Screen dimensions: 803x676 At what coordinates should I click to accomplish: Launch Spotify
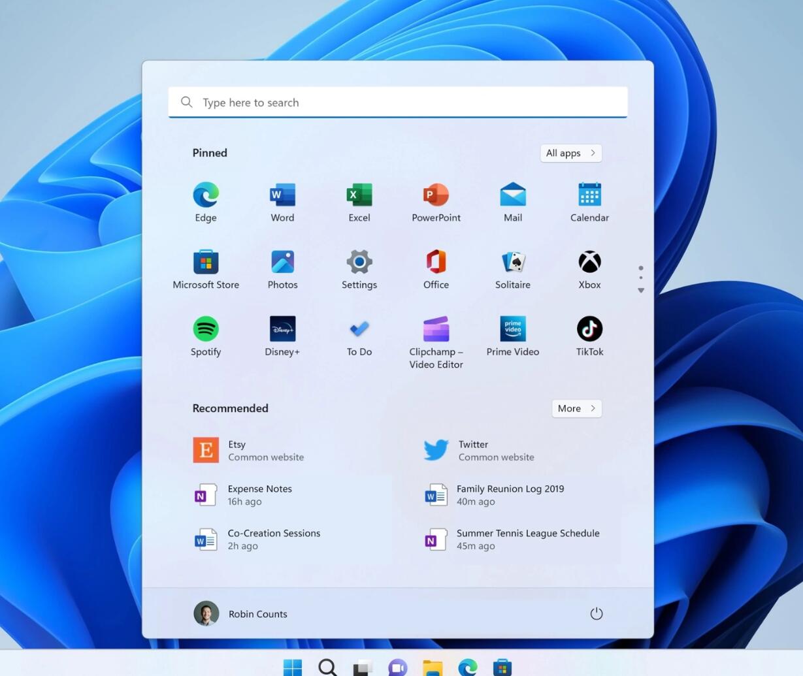(206, 337)
